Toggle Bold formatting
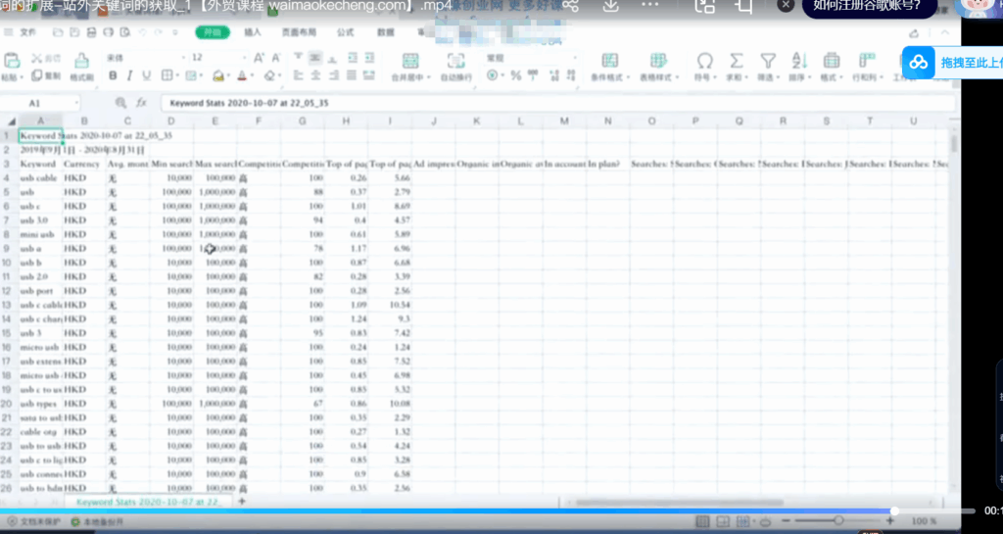The height and width of the screenshot is (534, 1003). point(114,76)
